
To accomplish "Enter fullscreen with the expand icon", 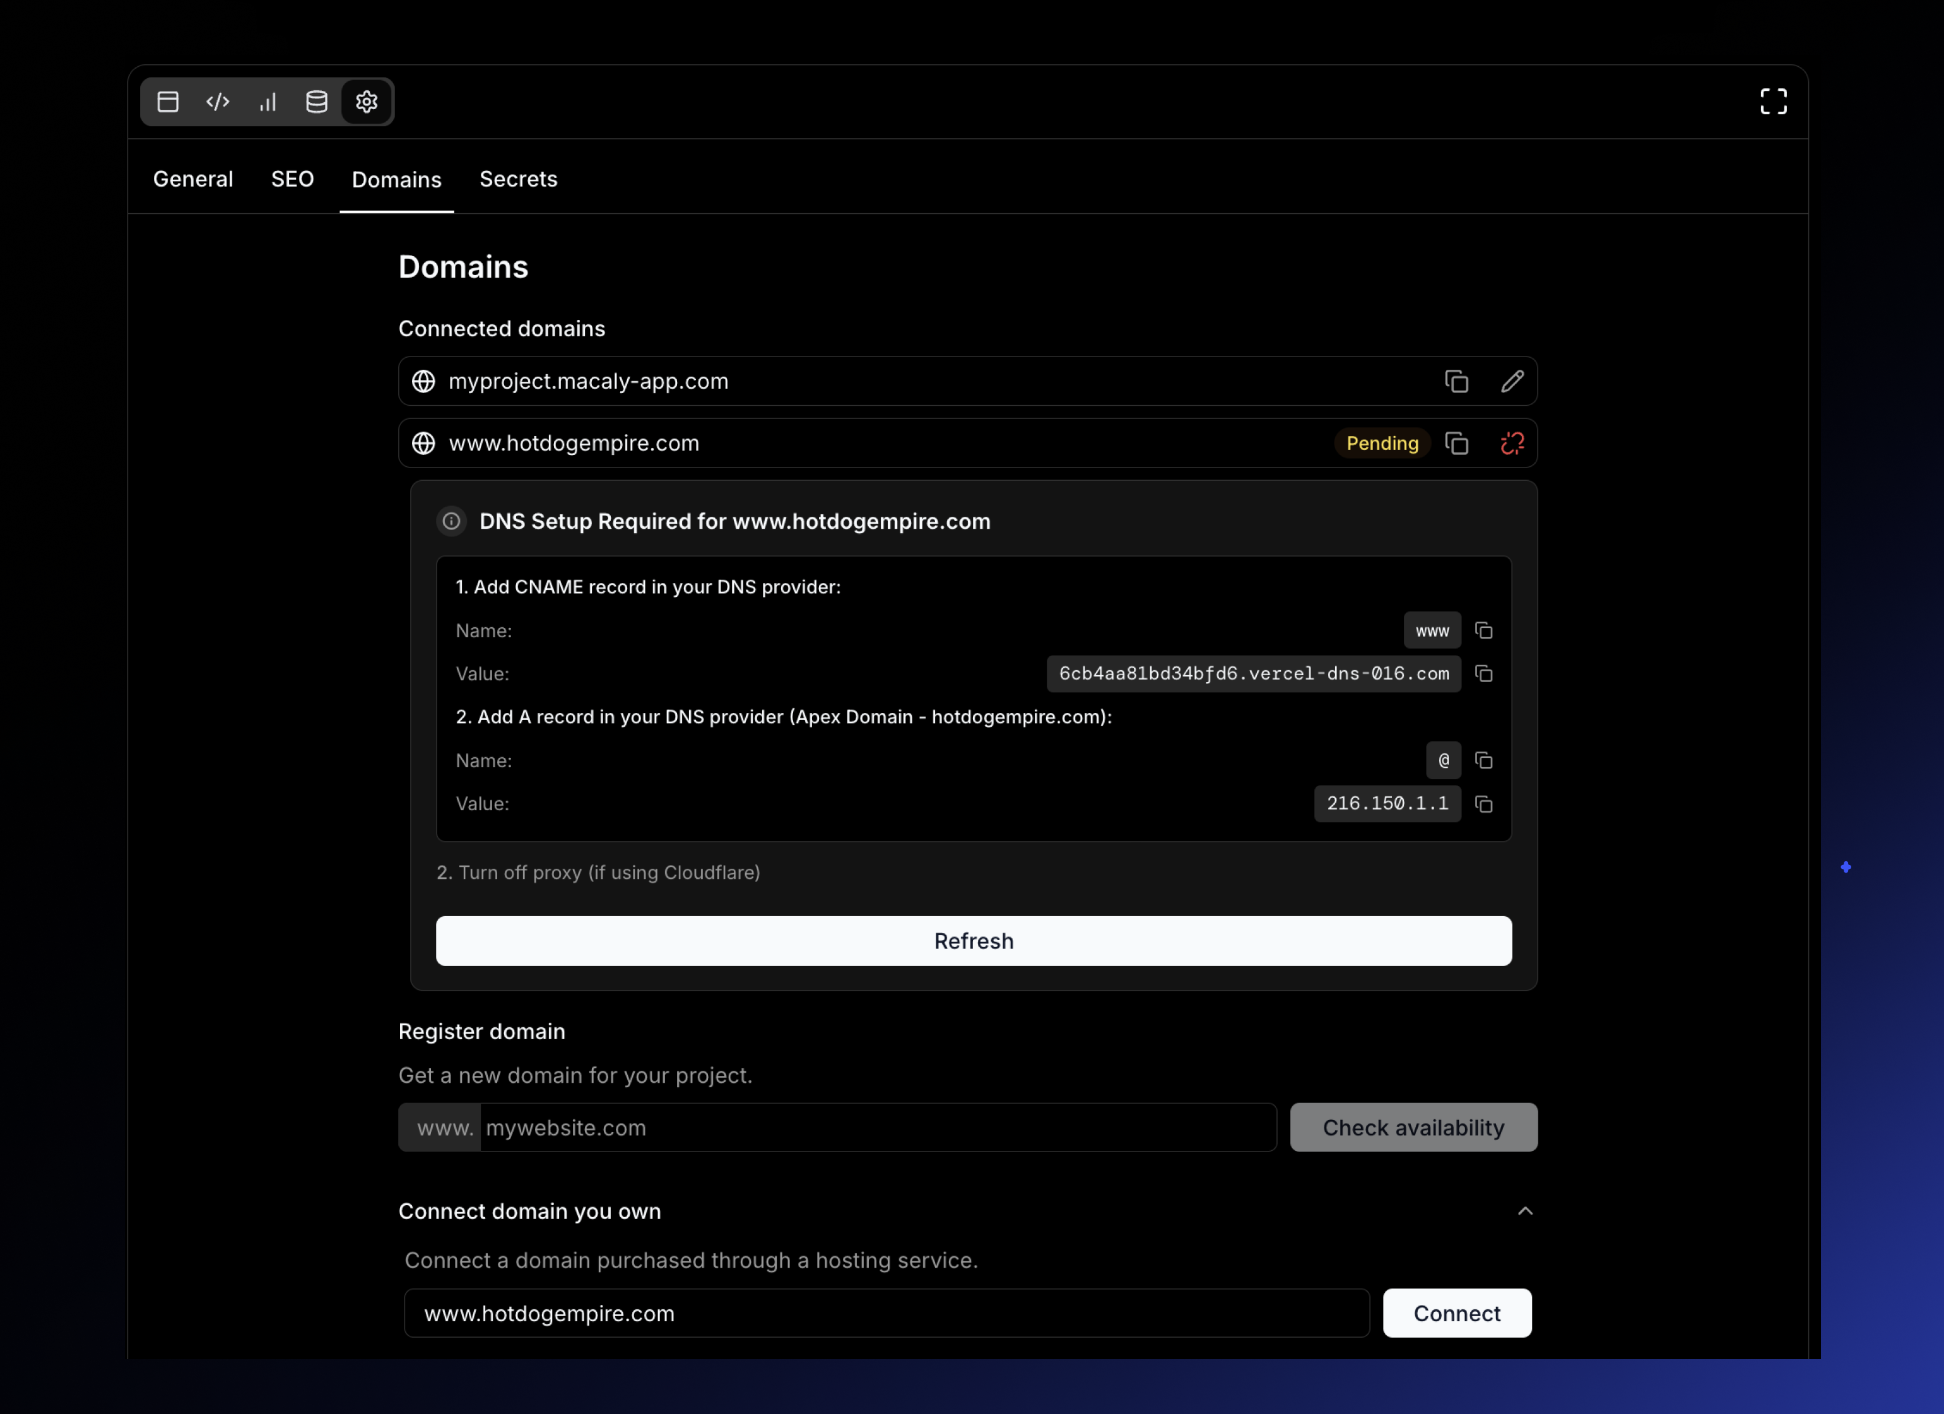I will click(x=1774, y=101).
